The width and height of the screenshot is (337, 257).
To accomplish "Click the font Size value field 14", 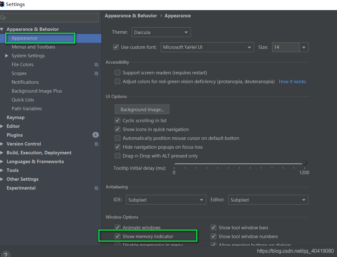I will (x=286, y=47).
